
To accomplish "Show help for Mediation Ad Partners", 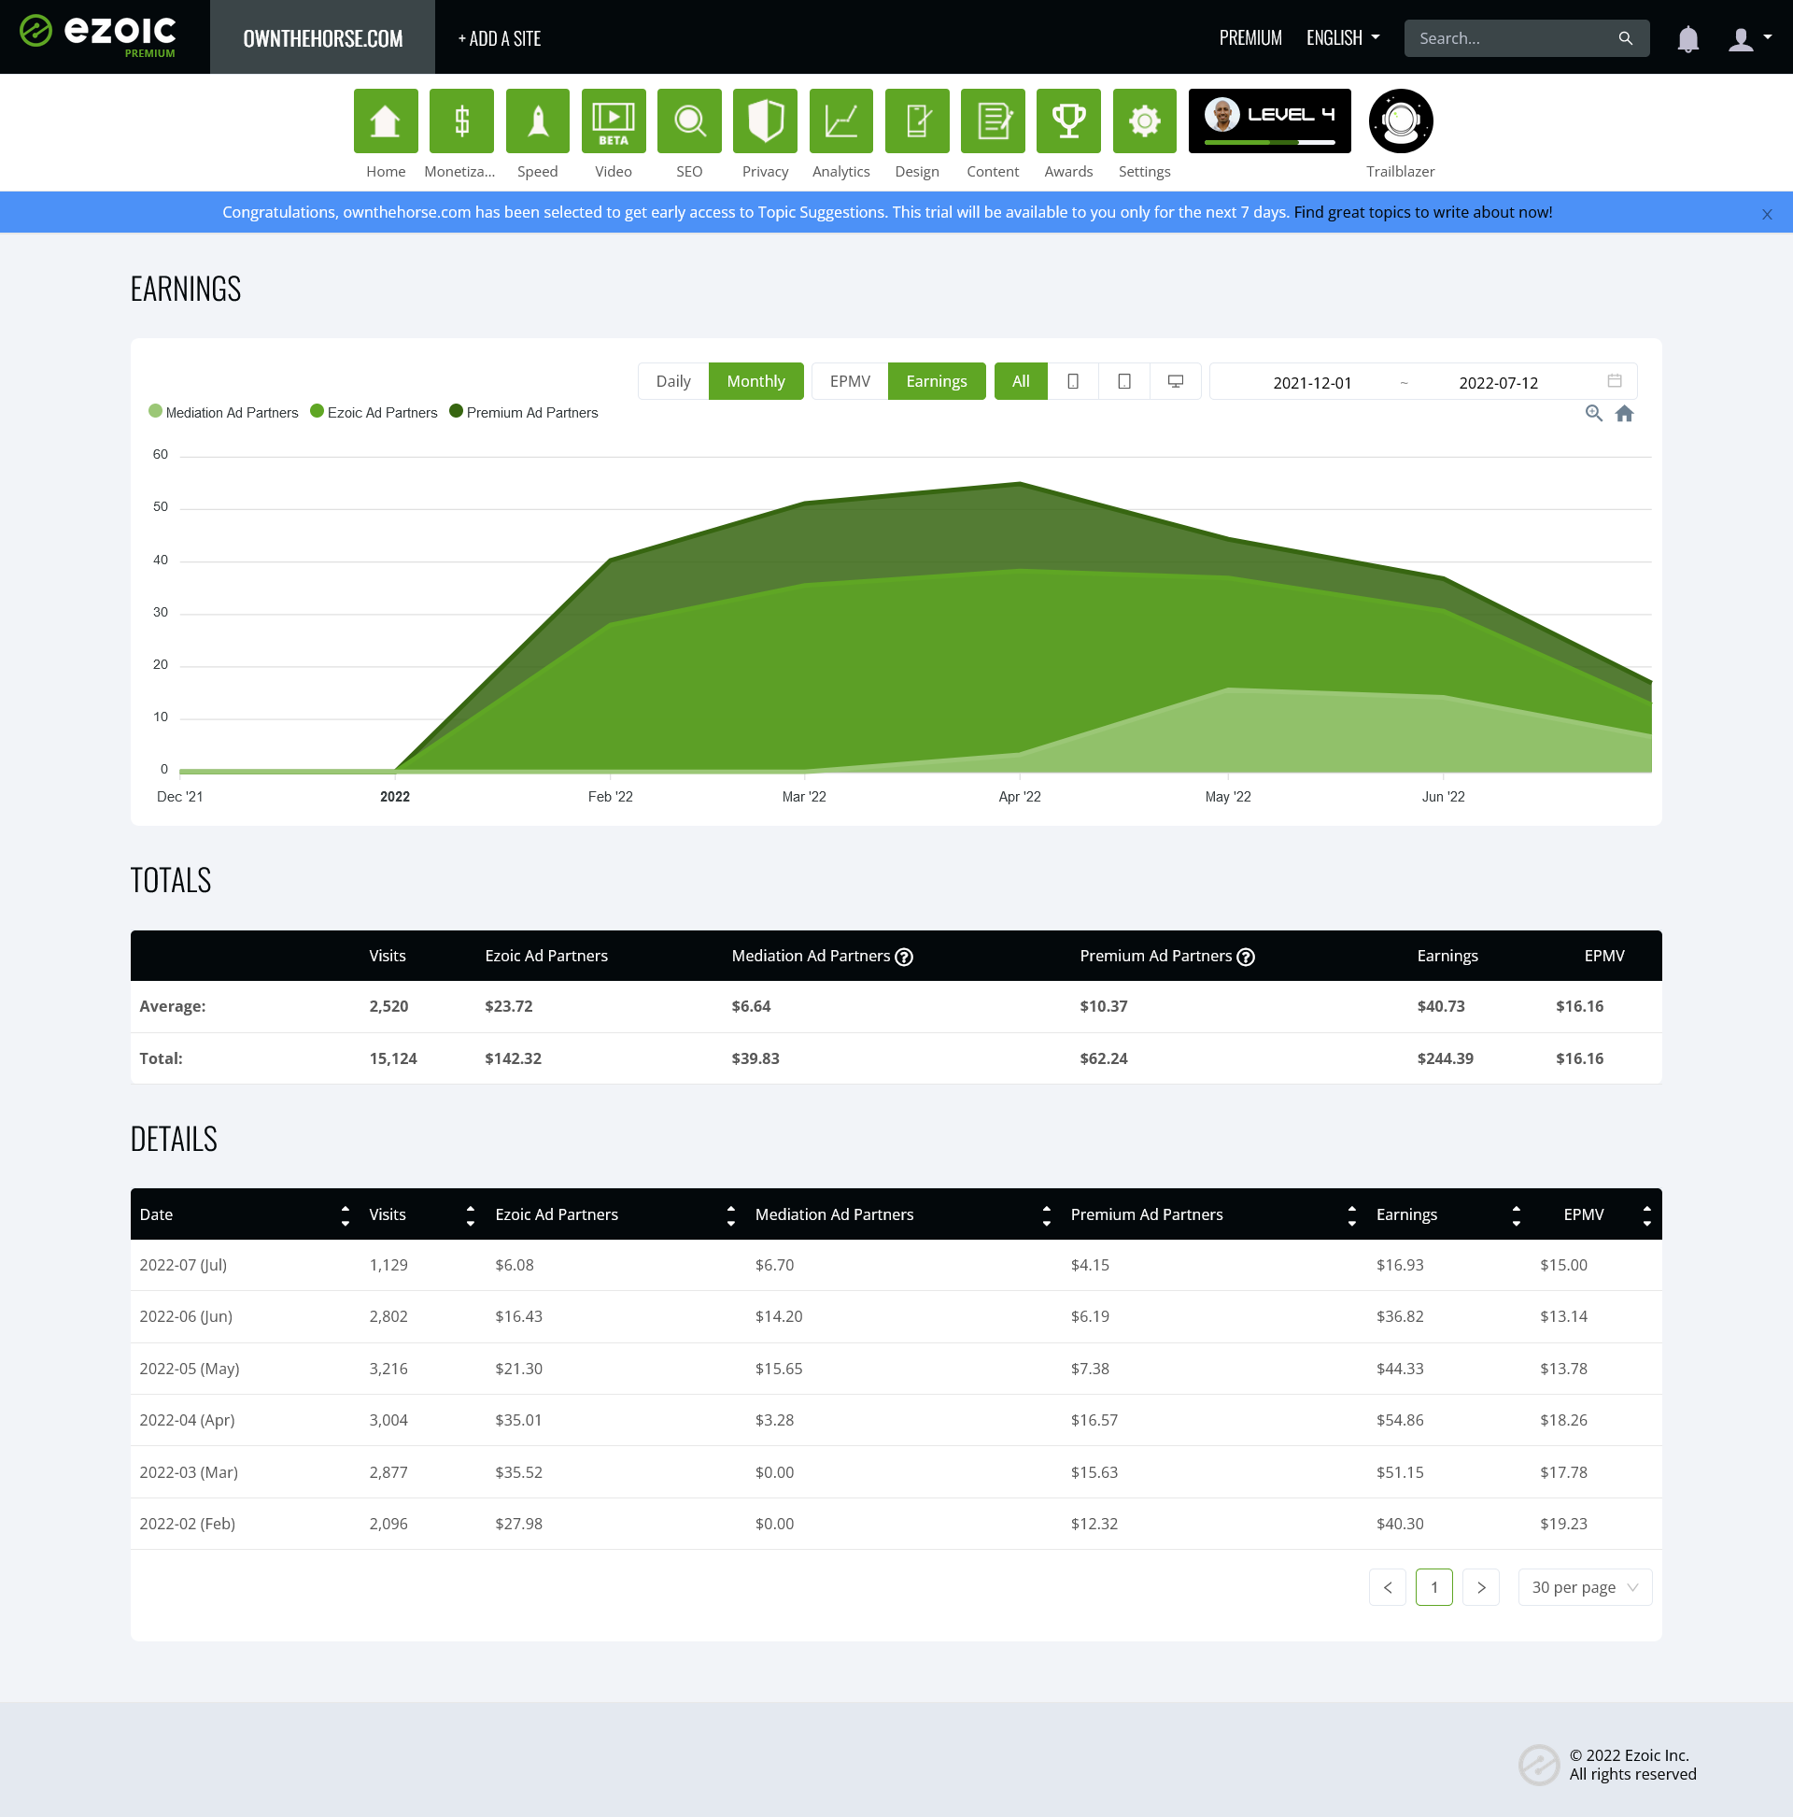I will click(x=904, y=957).
